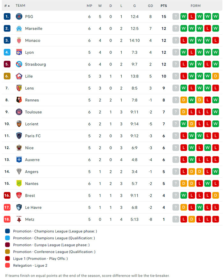Click the Strasbourg team logo
Viewport: 223px width, 280px height.
pyautogui.click(x=19, y=64)
